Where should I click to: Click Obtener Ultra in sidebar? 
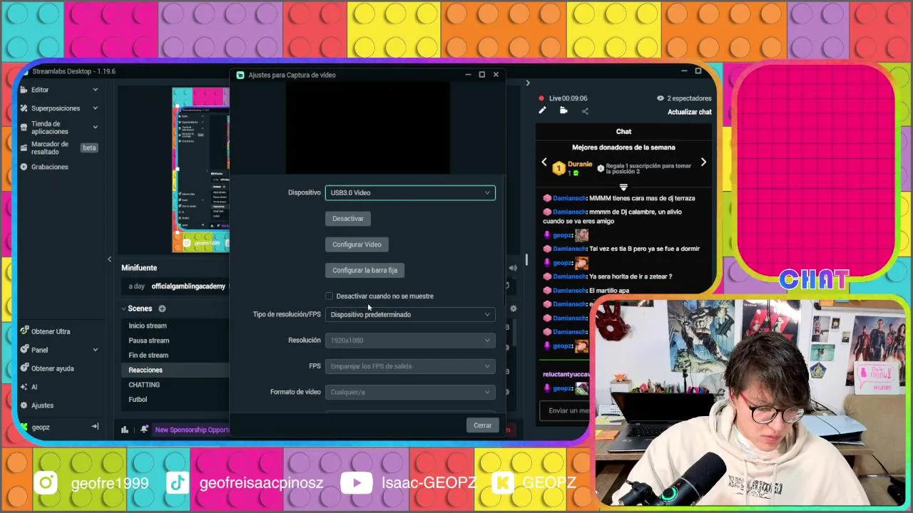51,331
